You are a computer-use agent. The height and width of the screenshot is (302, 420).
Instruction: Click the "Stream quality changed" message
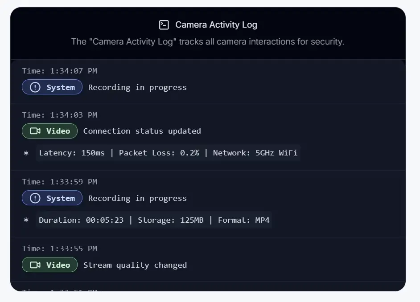tap(135, 265)
